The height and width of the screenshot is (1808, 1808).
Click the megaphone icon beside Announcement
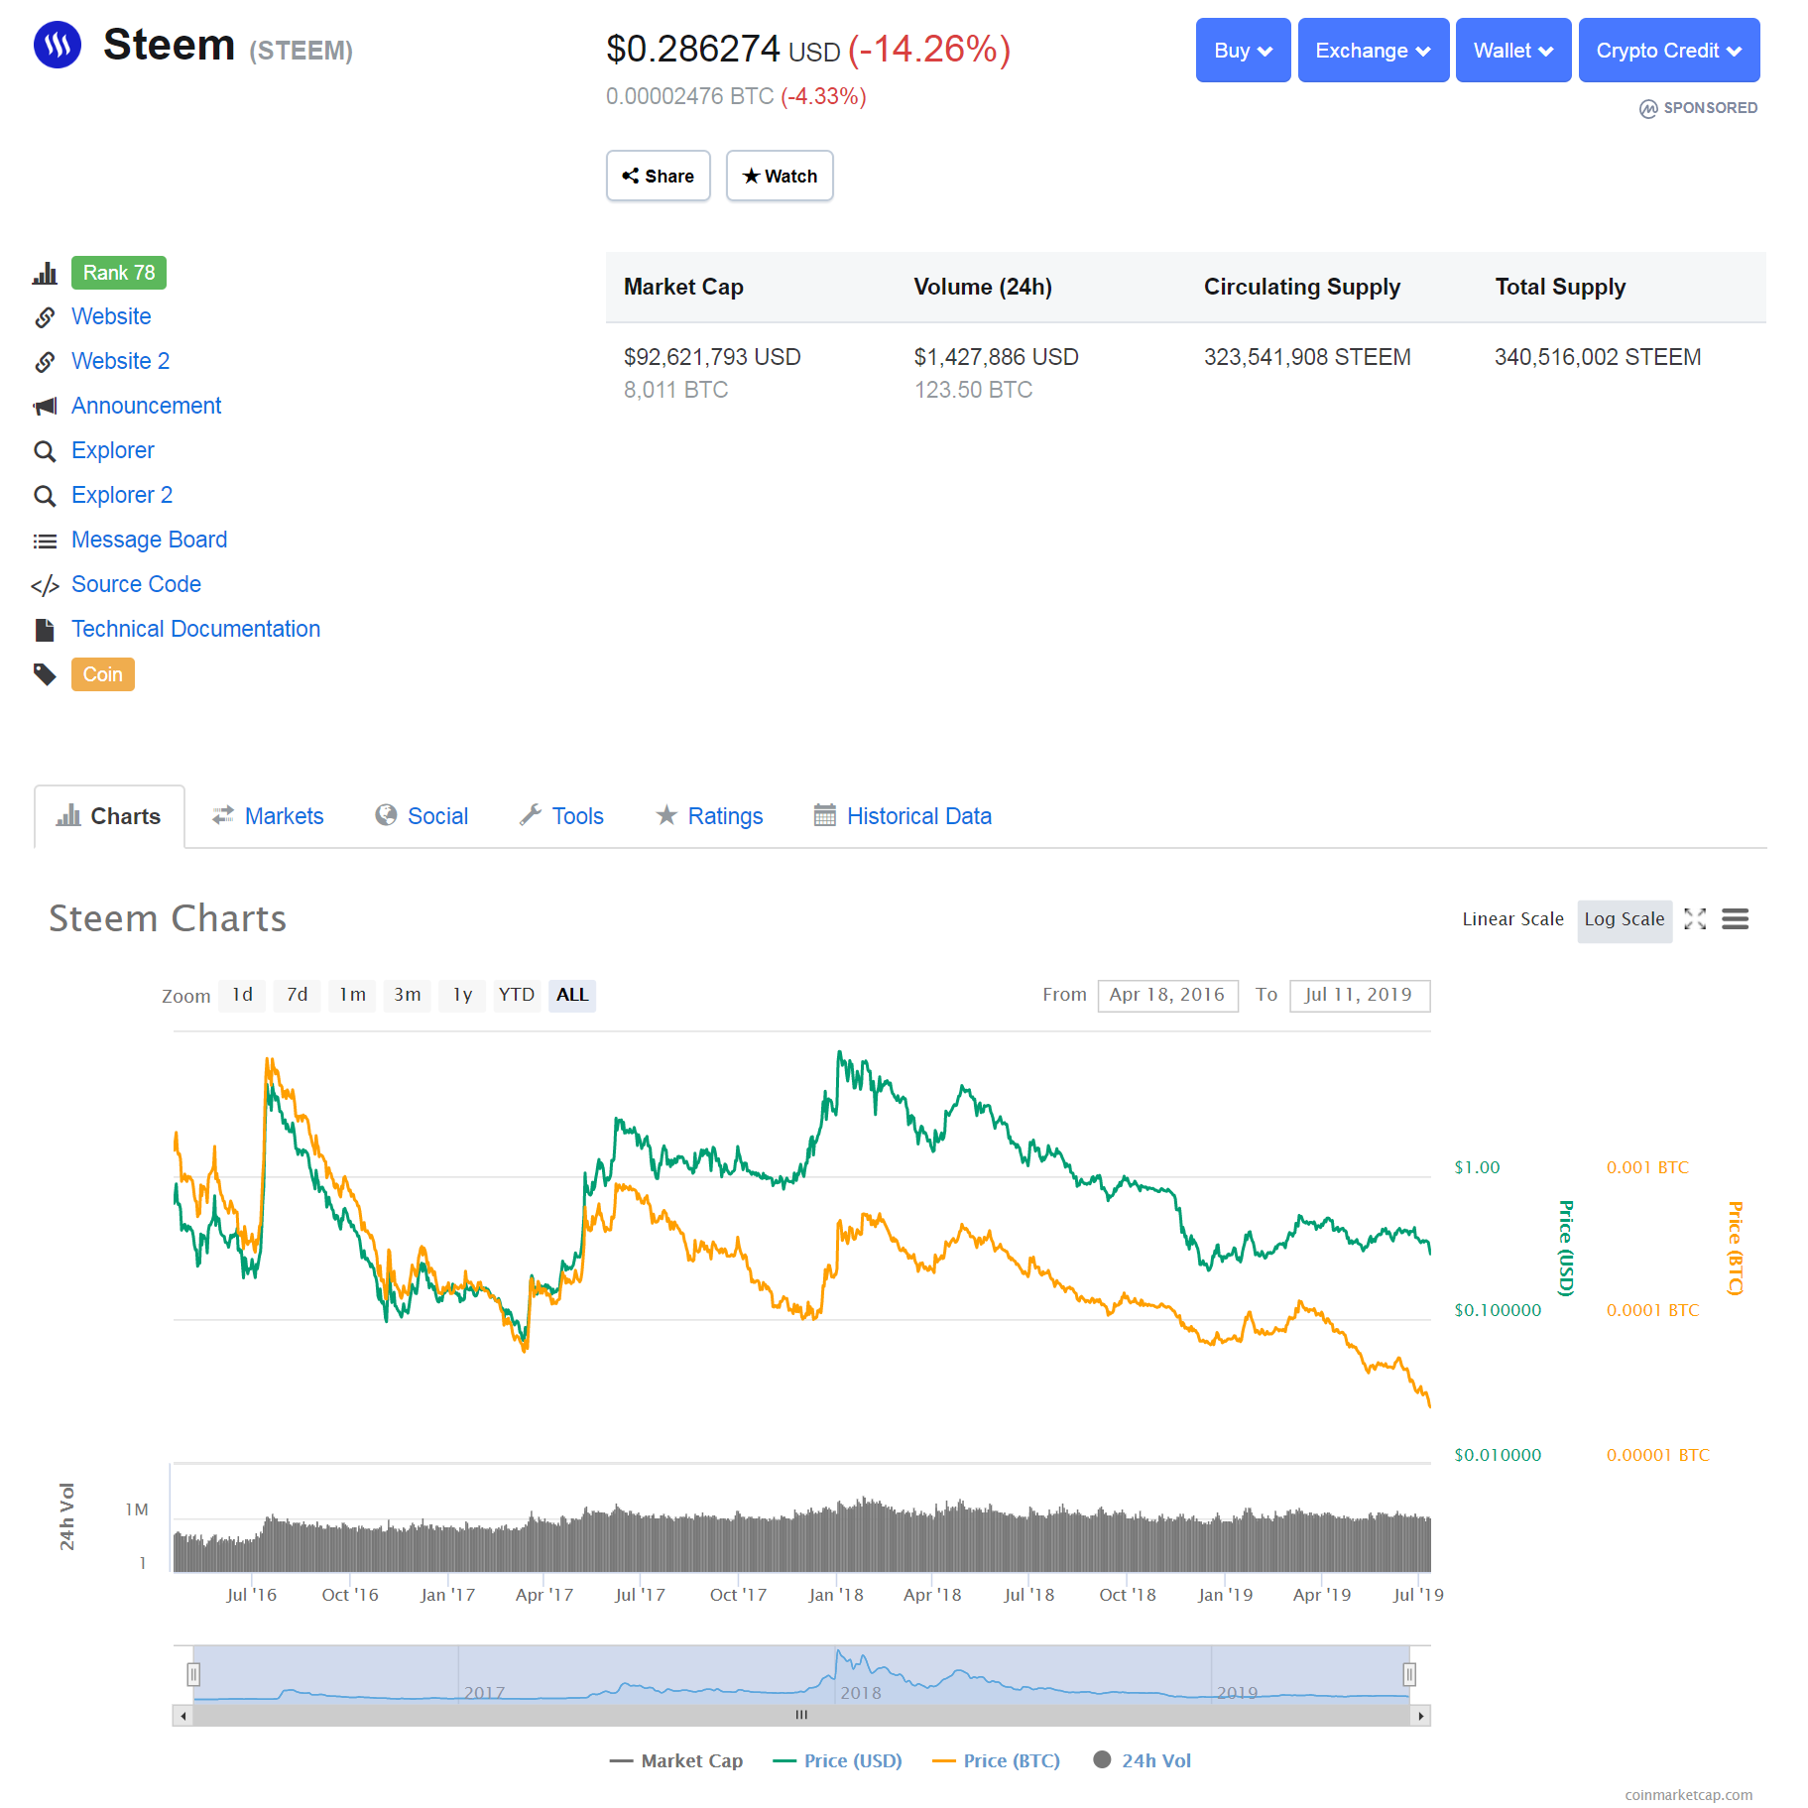coord(45,407)
